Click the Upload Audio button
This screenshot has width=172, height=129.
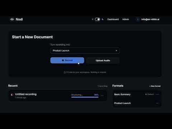pyautogui.click(x=103, y=61)
